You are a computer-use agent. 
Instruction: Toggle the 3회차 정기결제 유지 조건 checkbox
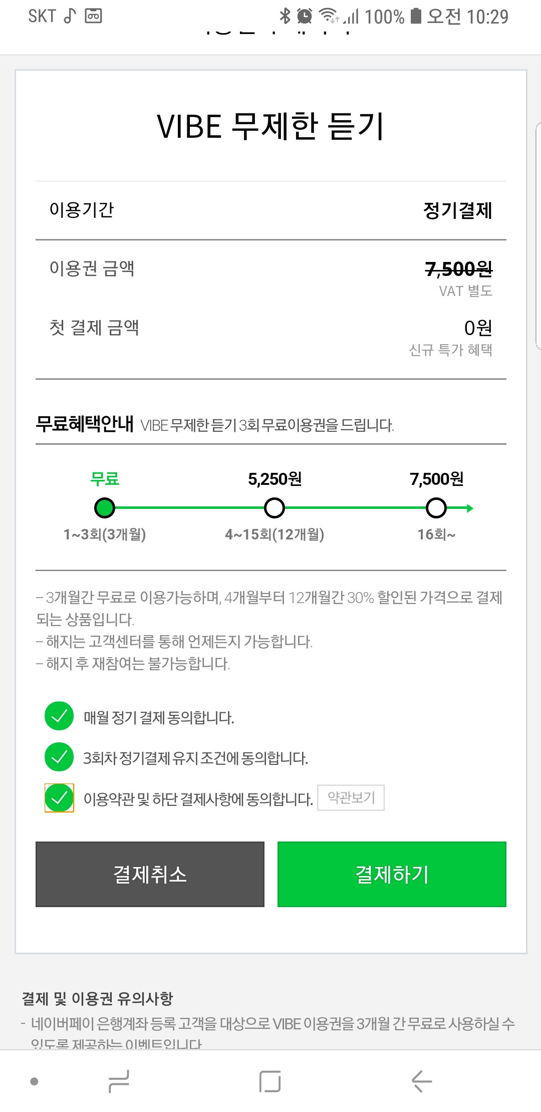point(59,757)
